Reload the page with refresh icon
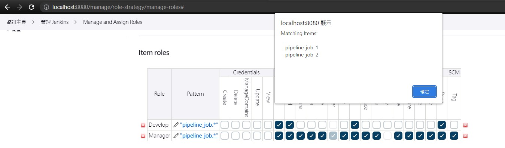Viewport: 505px width, 148px height. point(32,7)
